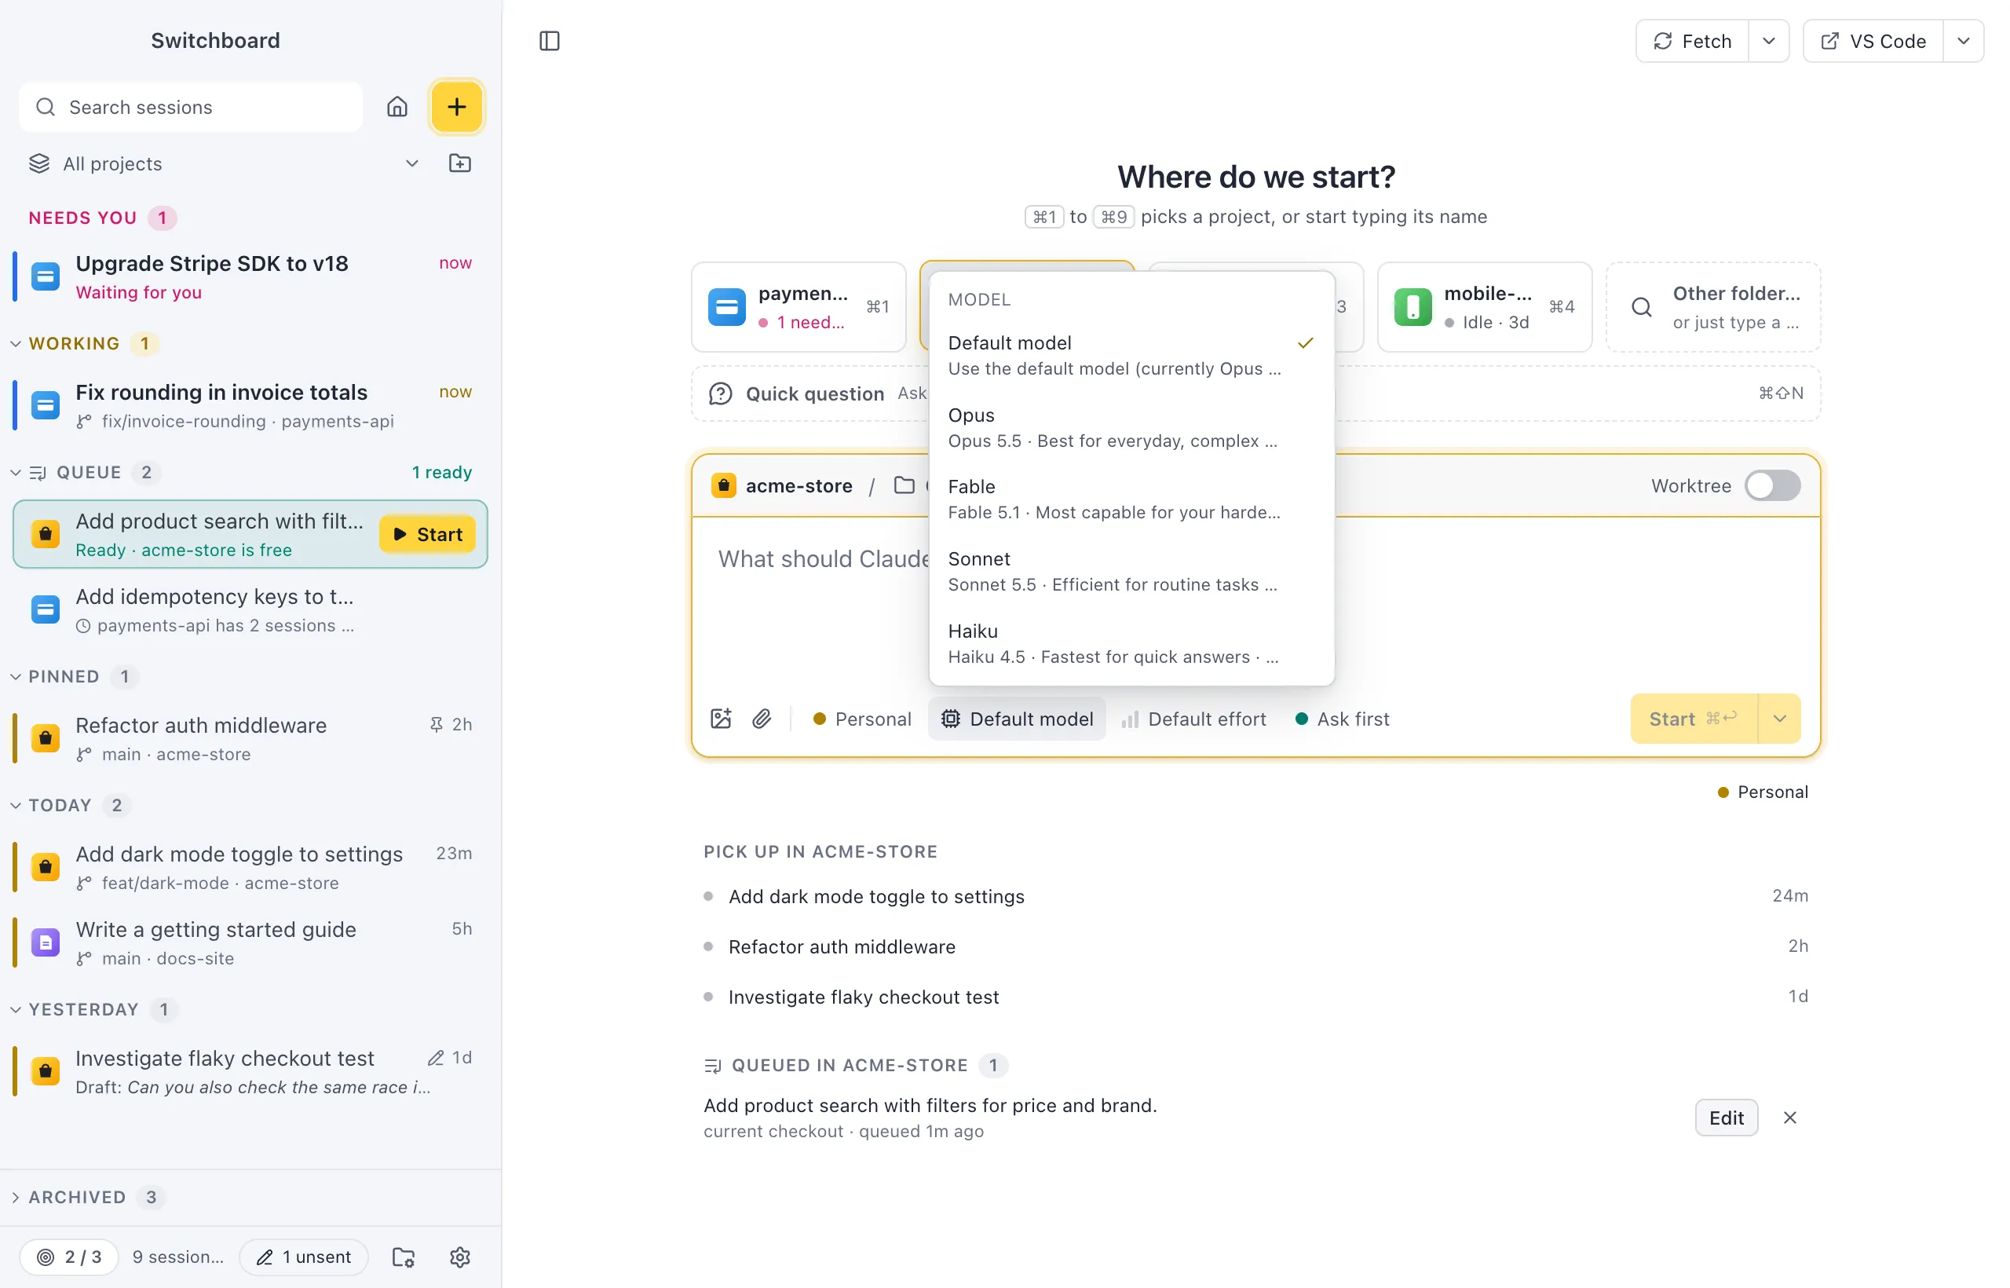This screenshot has height=1288, width=2010.
Task: Choose Sonnet from the model menu
Action: pyautogui.click(x=1131, y=571)
